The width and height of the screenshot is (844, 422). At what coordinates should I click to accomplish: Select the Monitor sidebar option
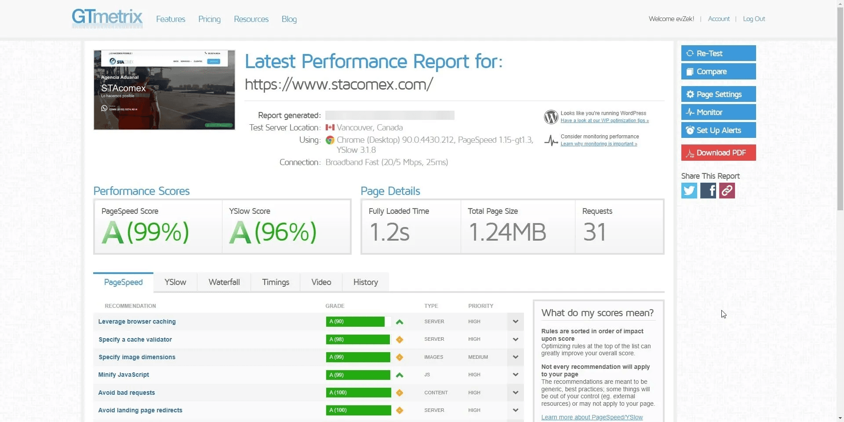[x=718, y=112]
